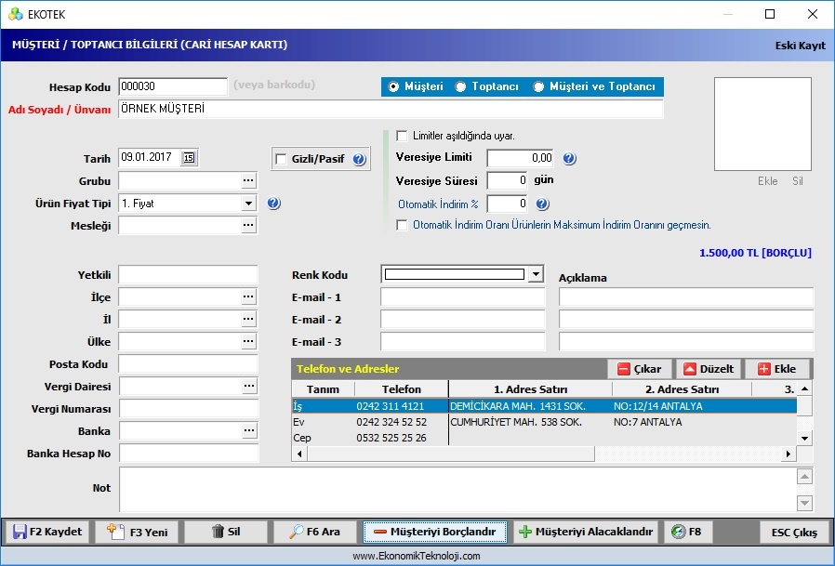Open the İl lookup ellipsis button
This screenshot has width=835, height=566.
pos(248,320)
